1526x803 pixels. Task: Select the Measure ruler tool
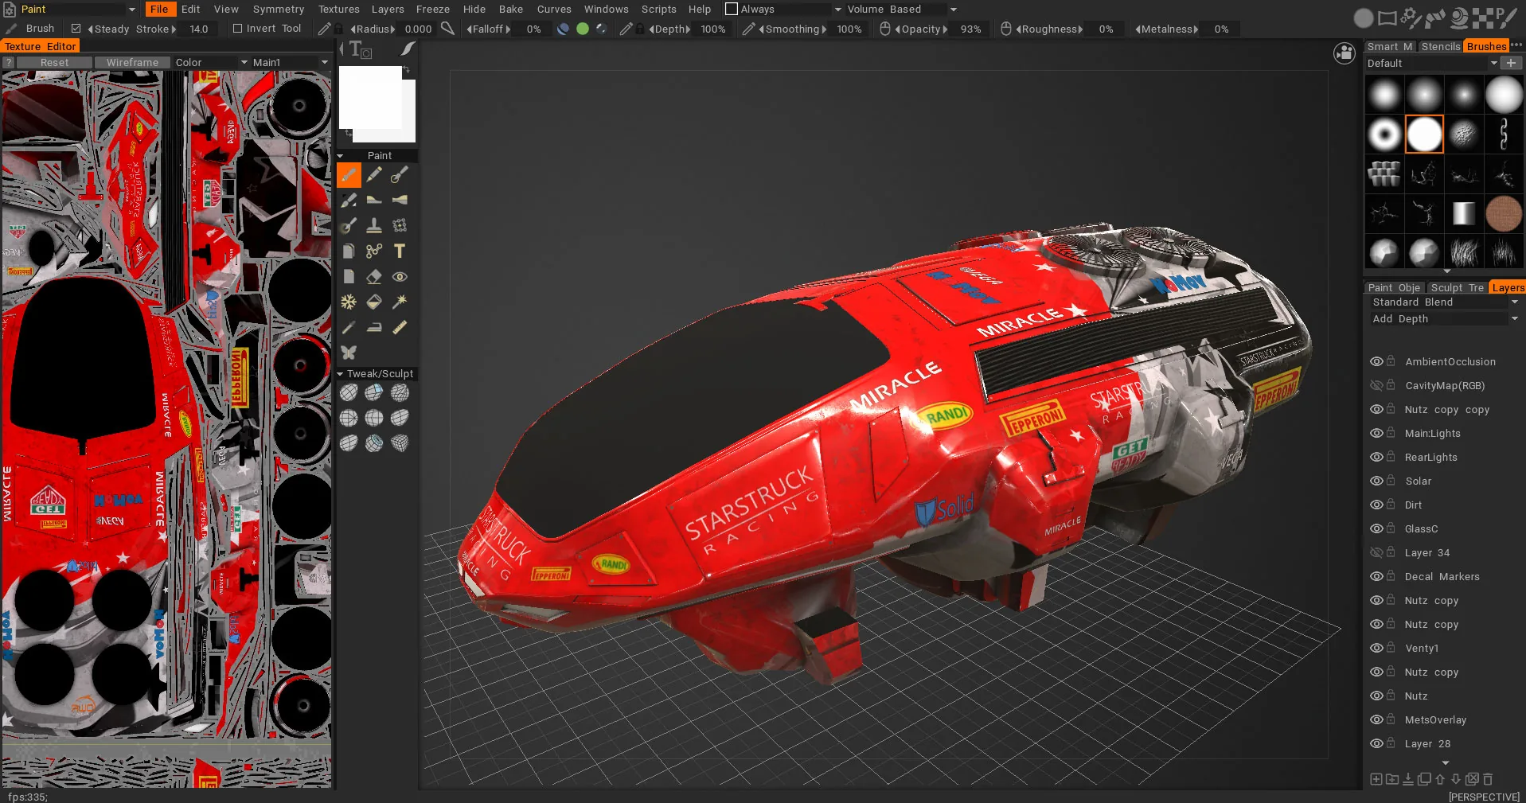pyautogui.click(x=400, y=327)
